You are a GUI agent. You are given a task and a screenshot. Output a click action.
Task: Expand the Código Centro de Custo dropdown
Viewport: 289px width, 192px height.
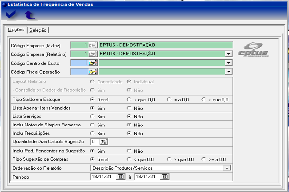tap(229, 63)
